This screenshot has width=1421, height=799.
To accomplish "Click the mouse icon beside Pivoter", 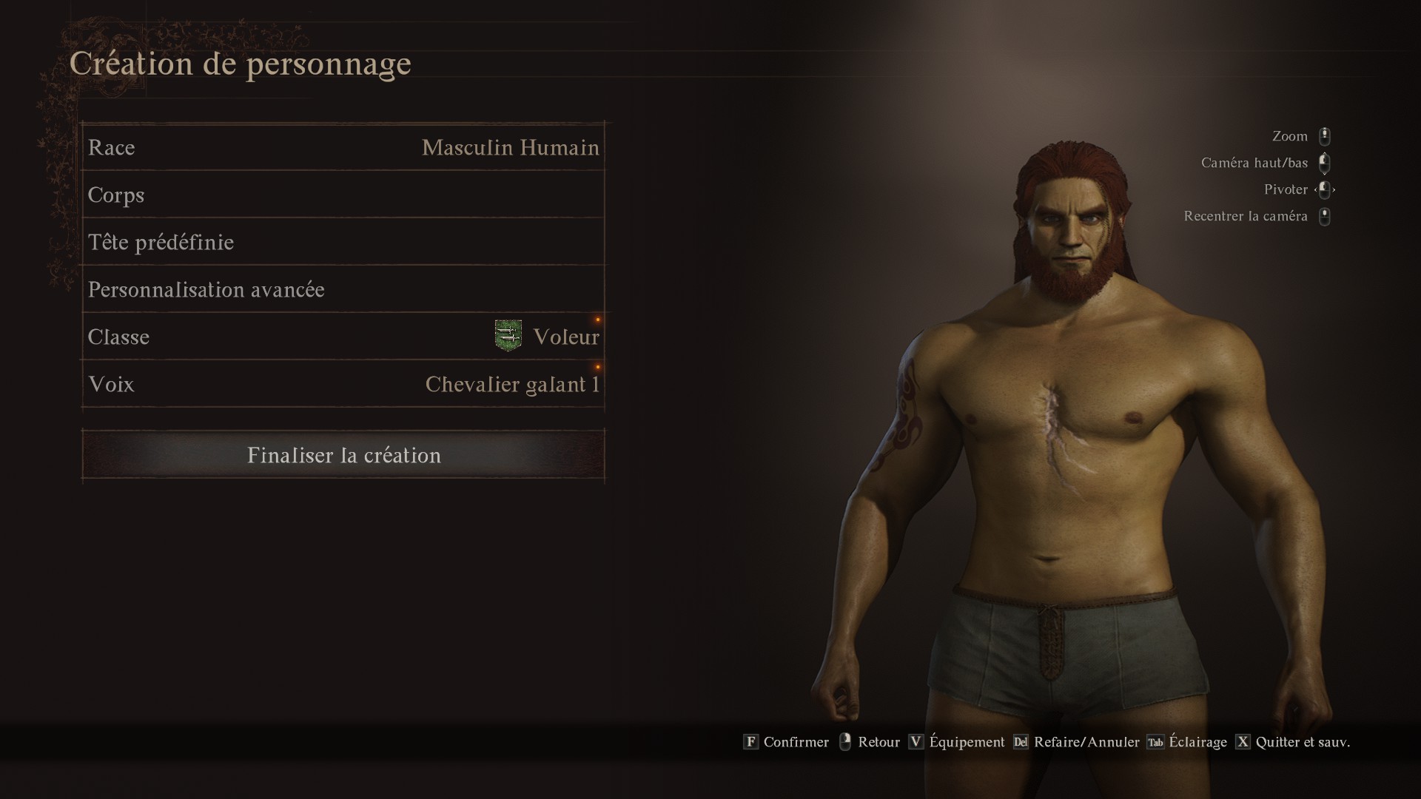I will 1325,189.
